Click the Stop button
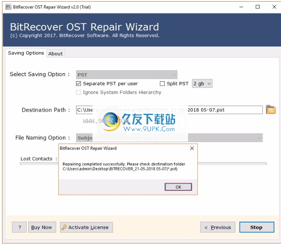Image resolution: width=281 pixels, height=244 pixels. [x=256, y=227]
